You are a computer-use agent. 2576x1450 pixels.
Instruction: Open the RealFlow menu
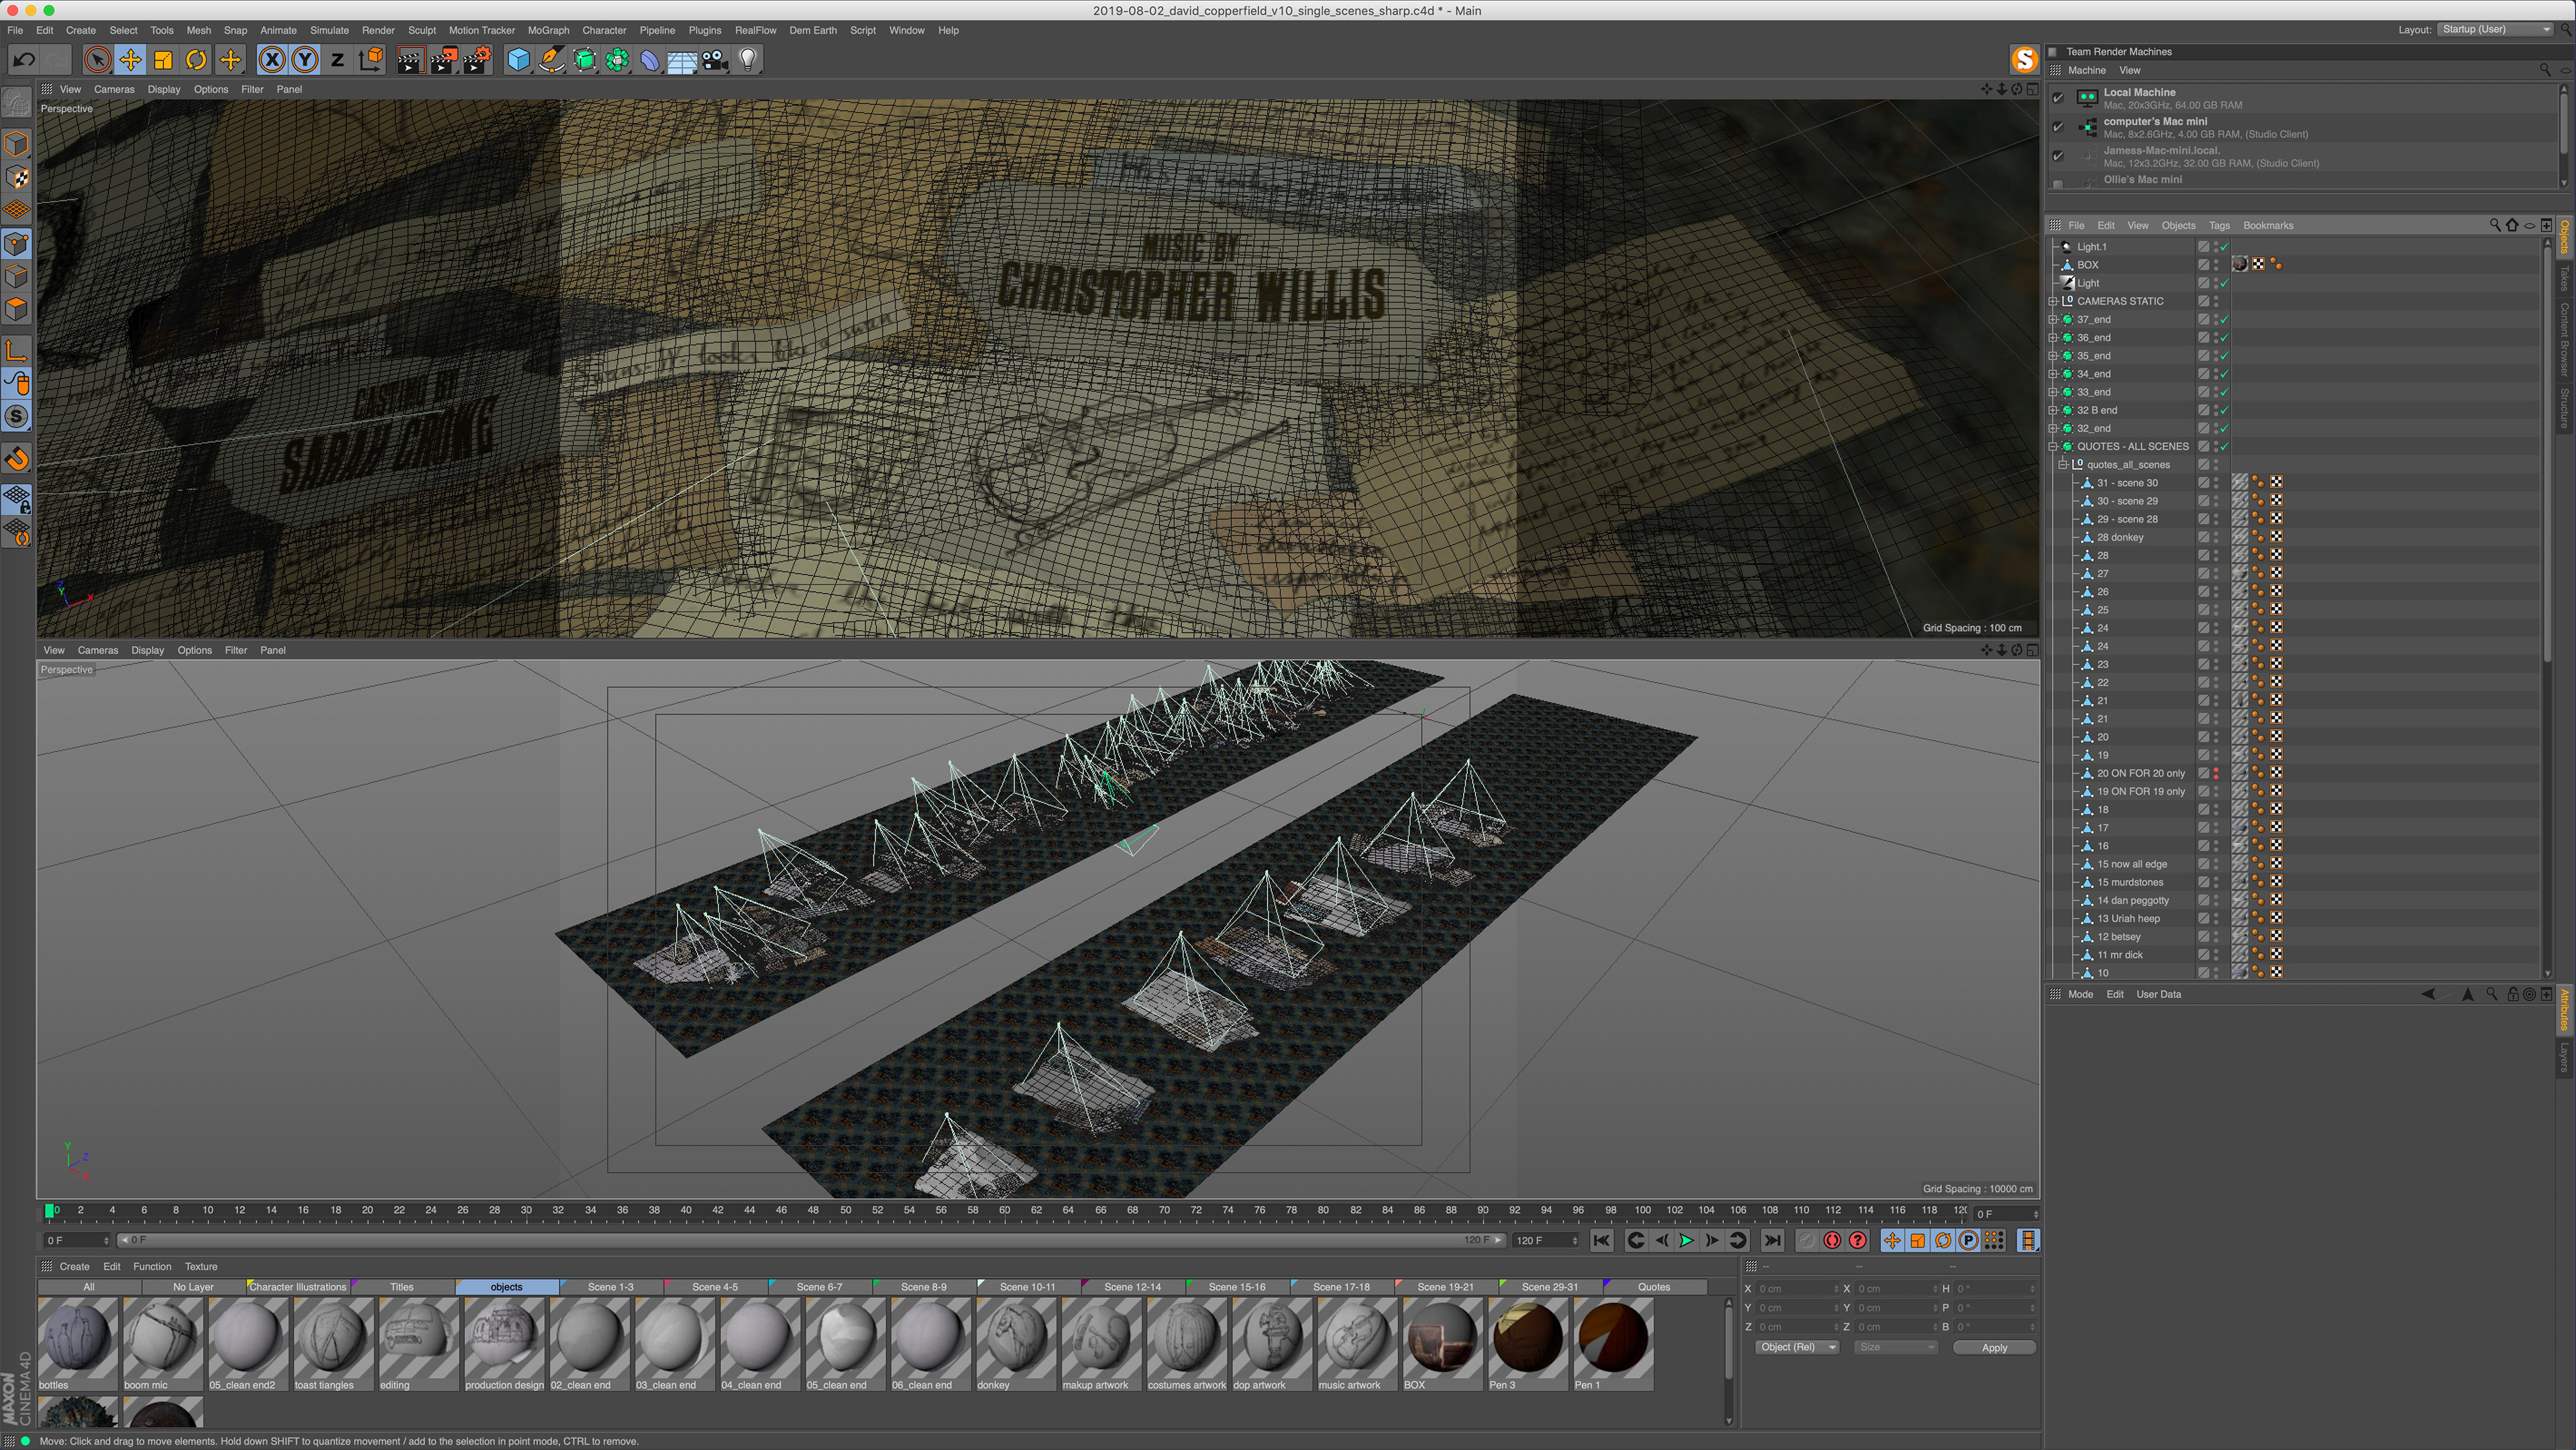pyautogui.click(x=755, y=30)
